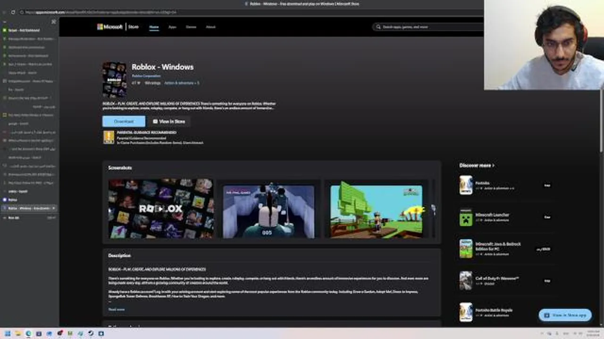Click the search magnifier icon
This screenshot has height=339, width=604.
click(x=378, y=27)
